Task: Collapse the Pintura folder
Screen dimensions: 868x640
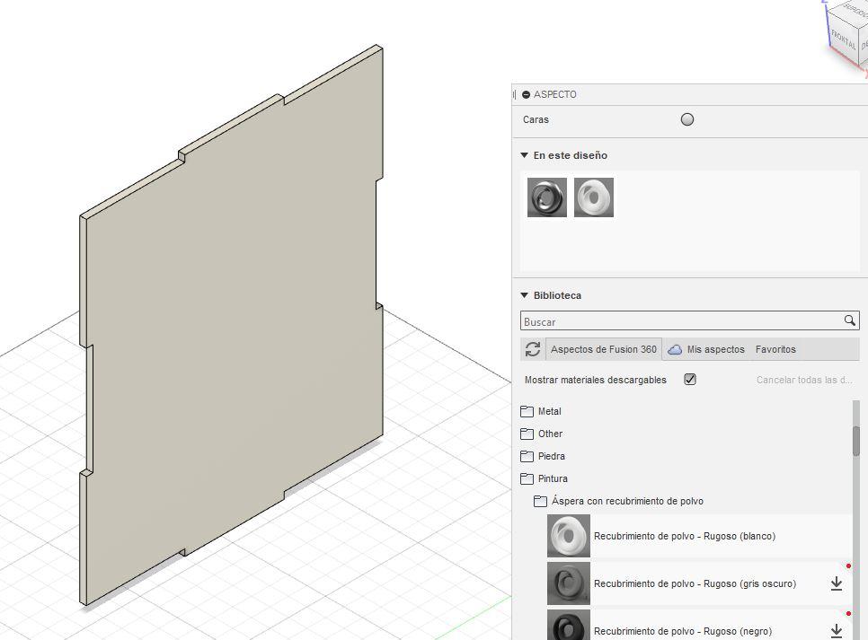Action: pyautogui.click(x=553, y=478)
